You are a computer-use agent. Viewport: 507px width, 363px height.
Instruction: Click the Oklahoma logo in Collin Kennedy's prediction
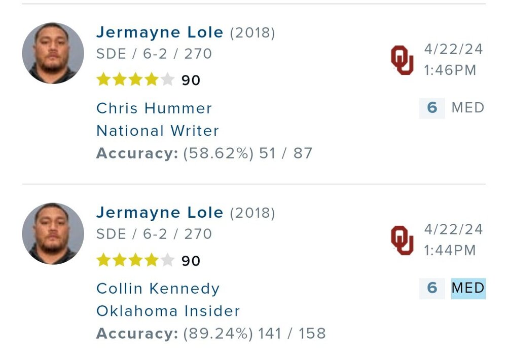(x=402, y=240)
